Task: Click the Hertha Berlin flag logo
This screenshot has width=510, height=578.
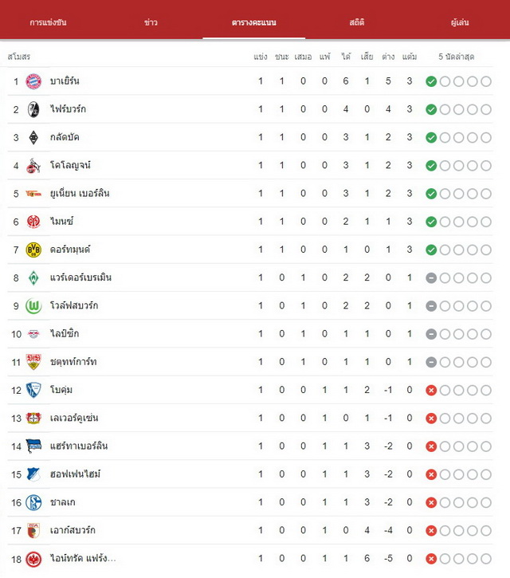Action: click(33, 446)
